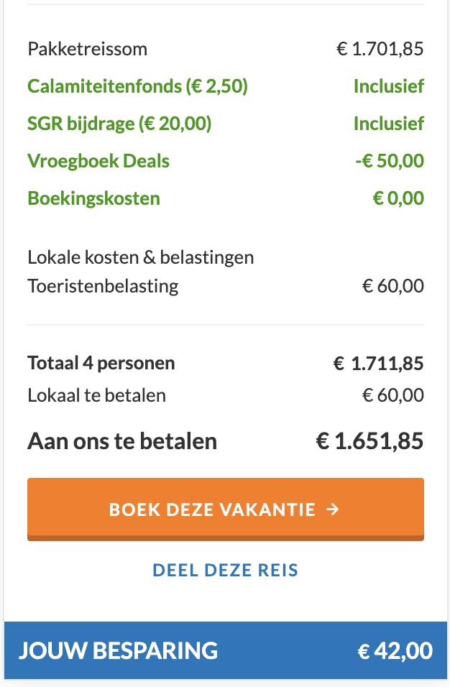Click the arrow icon on the orange button
450x687 pixels.
[332, 510]
